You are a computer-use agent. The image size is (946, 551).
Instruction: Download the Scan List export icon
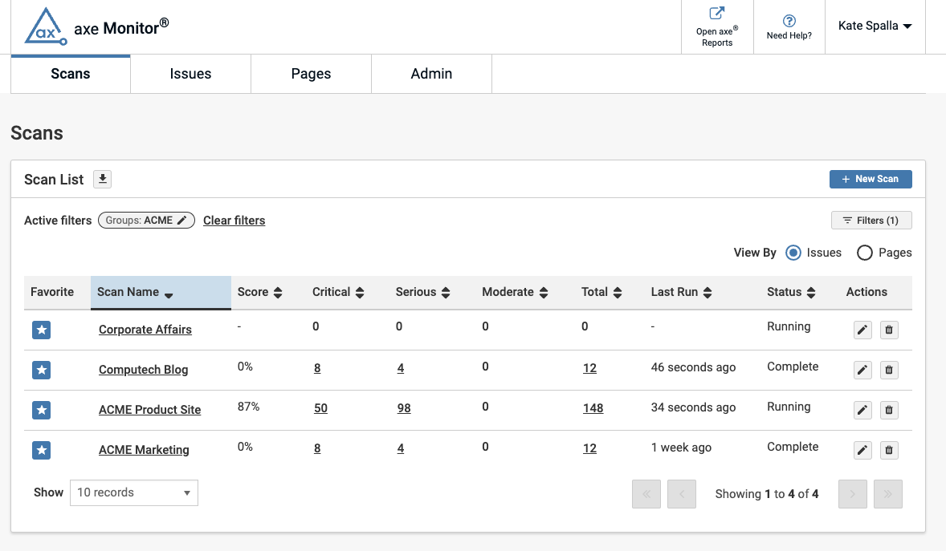click(x=102, y=179)
